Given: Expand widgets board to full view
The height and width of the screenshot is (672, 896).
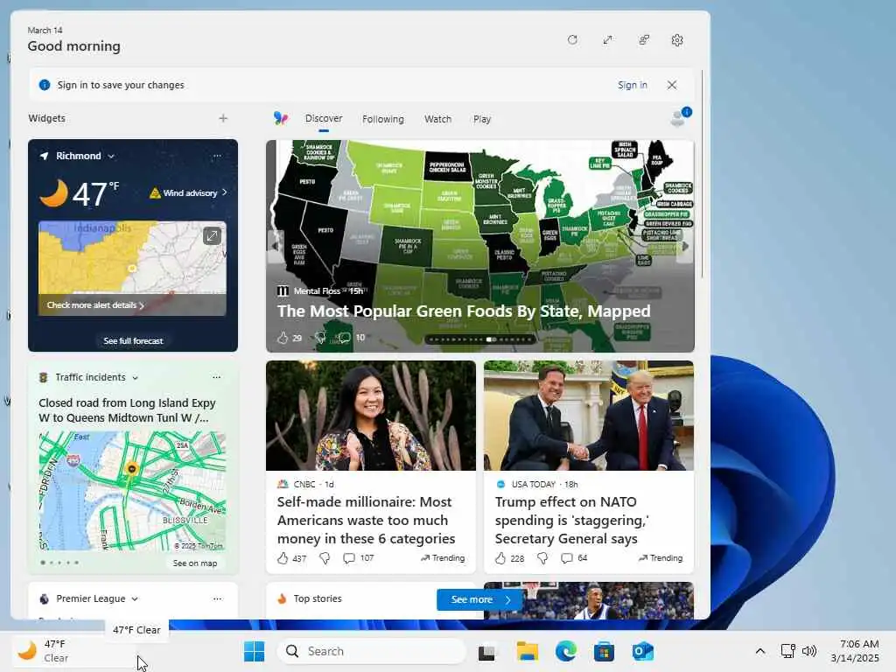Looking at the screenshot, I should coord(607,40).
